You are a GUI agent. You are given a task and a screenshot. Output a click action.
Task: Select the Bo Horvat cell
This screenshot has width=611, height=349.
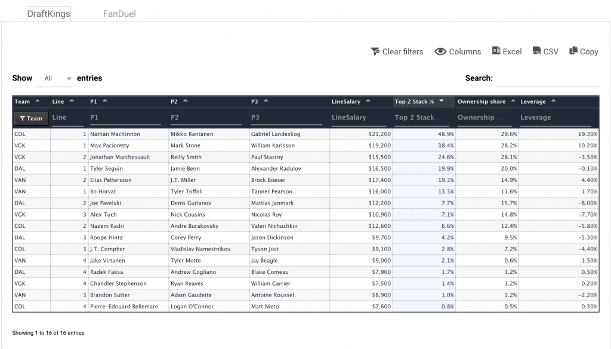(x=128, y=192)
